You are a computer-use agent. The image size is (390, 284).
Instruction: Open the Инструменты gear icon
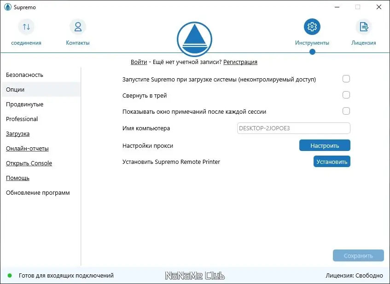click(x=312, y=27)
